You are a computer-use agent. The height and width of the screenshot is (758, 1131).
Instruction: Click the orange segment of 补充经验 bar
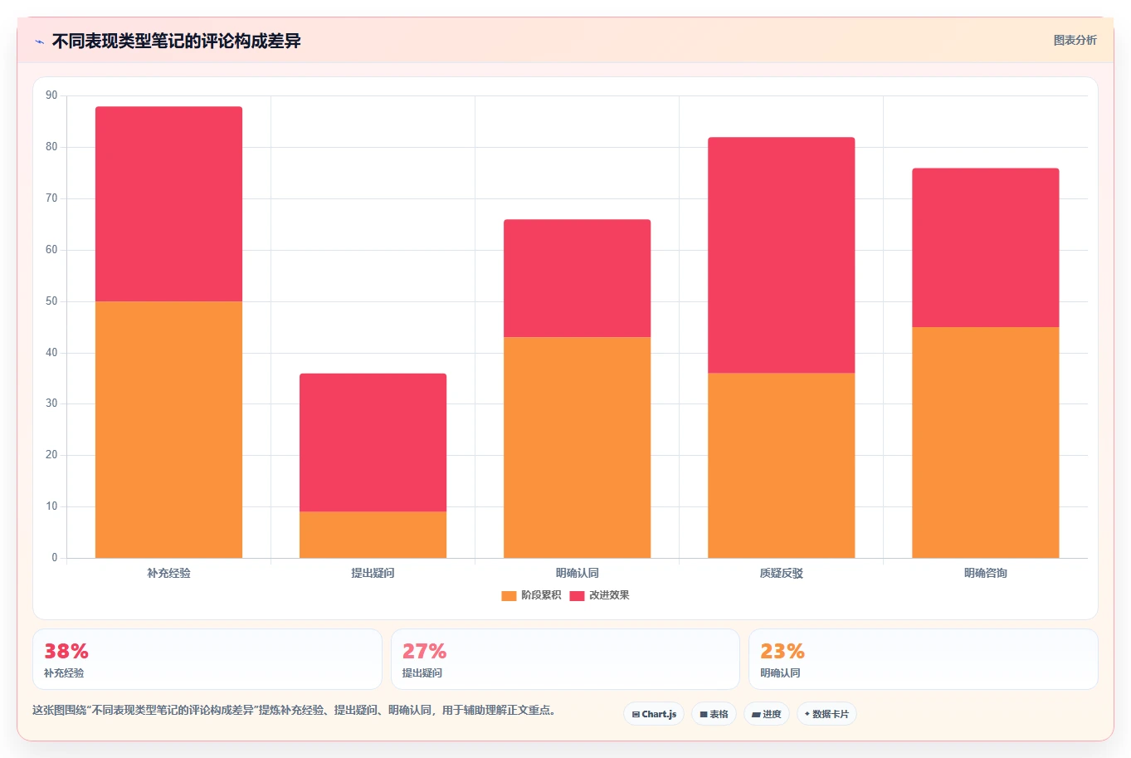pos(168,429)
